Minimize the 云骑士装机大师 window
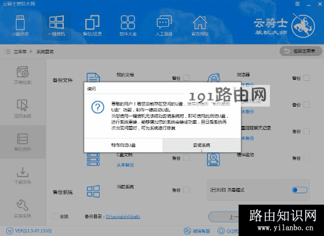324x236 pixels. click(x=309, y=5)
